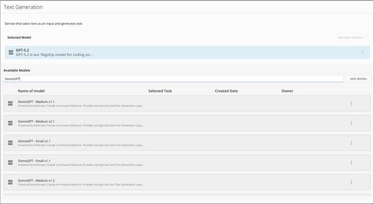Click model icon beside DomoGPT - Medium v1.1
This screenshot has height=204, width=373.
[10, 104]
